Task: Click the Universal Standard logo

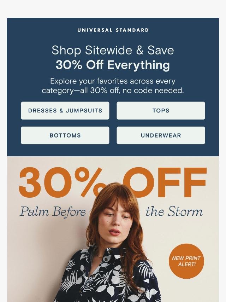Action: tap(113, 30)
